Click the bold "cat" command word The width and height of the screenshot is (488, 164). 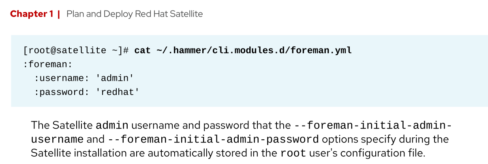point(142,50)
